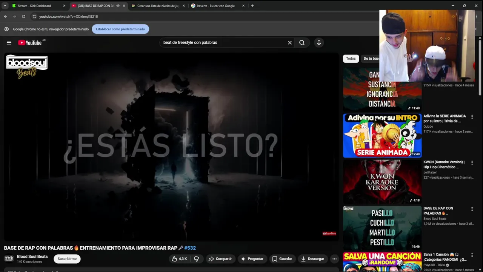Image resolution: width=483 pixels, height=272 pixels.
Task: Open options for Adivina la SERIE ANIMADA video
Action: pyautogui.click(x=472, y=117)
